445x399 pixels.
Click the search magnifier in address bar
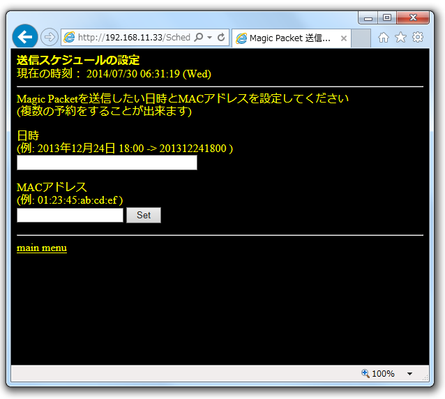click(x=199, y=37)
